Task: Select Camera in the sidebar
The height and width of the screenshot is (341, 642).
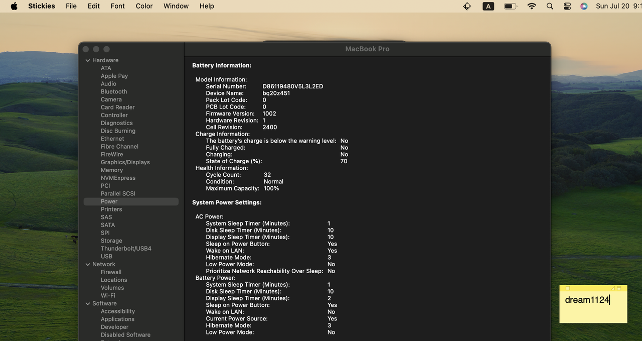Action: pyautogui.click(x=111, y=99)
